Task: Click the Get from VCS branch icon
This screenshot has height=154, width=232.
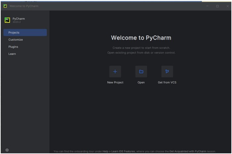Action: 167,71
